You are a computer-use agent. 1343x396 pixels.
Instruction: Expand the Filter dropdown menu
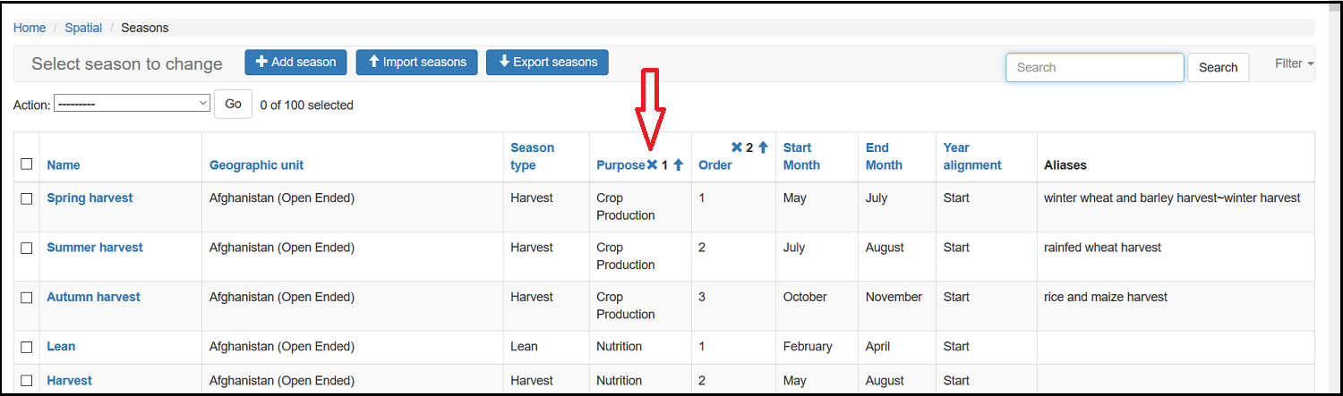pyautogui.click(x=1294, y=63)
